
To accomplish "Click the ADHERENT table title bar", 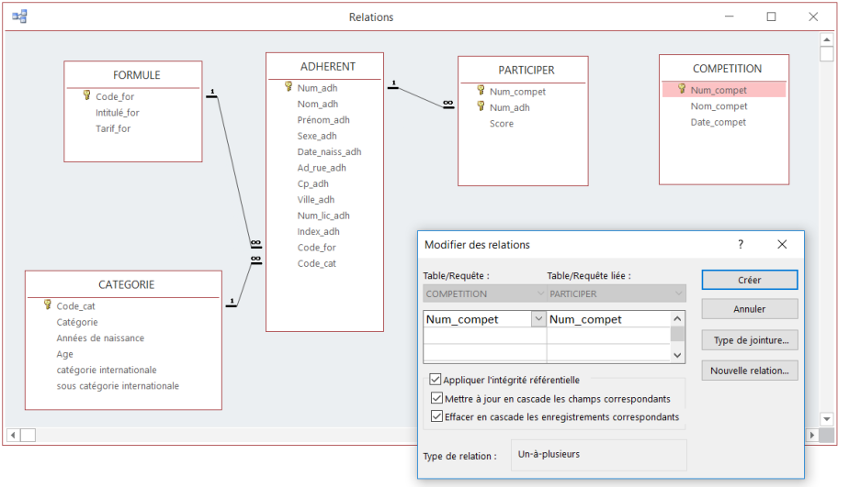I will (x=325, y=66).
